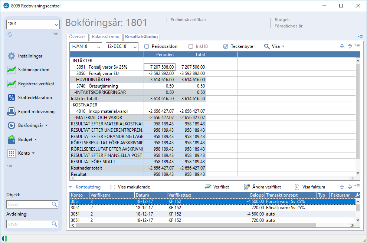The height and width of the screenshot is (243, 367).
Task: Expand Budget dropdown arrow in sidebar
Action: tap(36, 139)
